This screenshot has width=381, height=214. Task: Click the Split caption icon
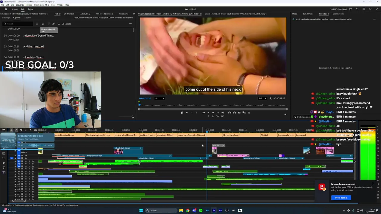[x=43, y=24]
